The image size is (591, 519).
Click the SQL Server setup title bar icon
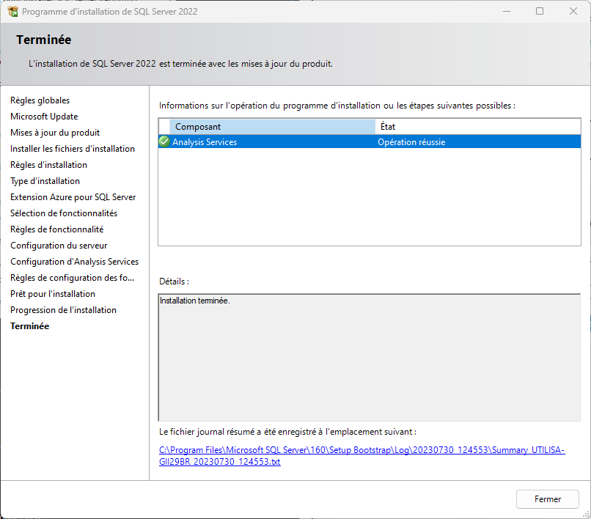(12, 11)
